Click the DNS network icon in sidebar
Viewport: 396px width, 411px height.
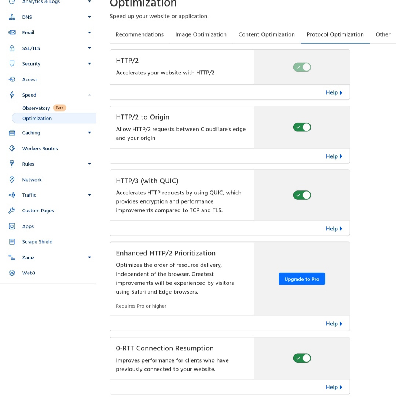(12, 17)
